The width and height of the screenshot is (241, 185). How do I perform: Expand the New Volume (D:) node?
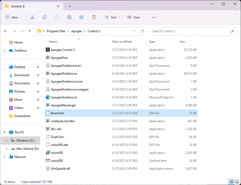pos(7,149)
